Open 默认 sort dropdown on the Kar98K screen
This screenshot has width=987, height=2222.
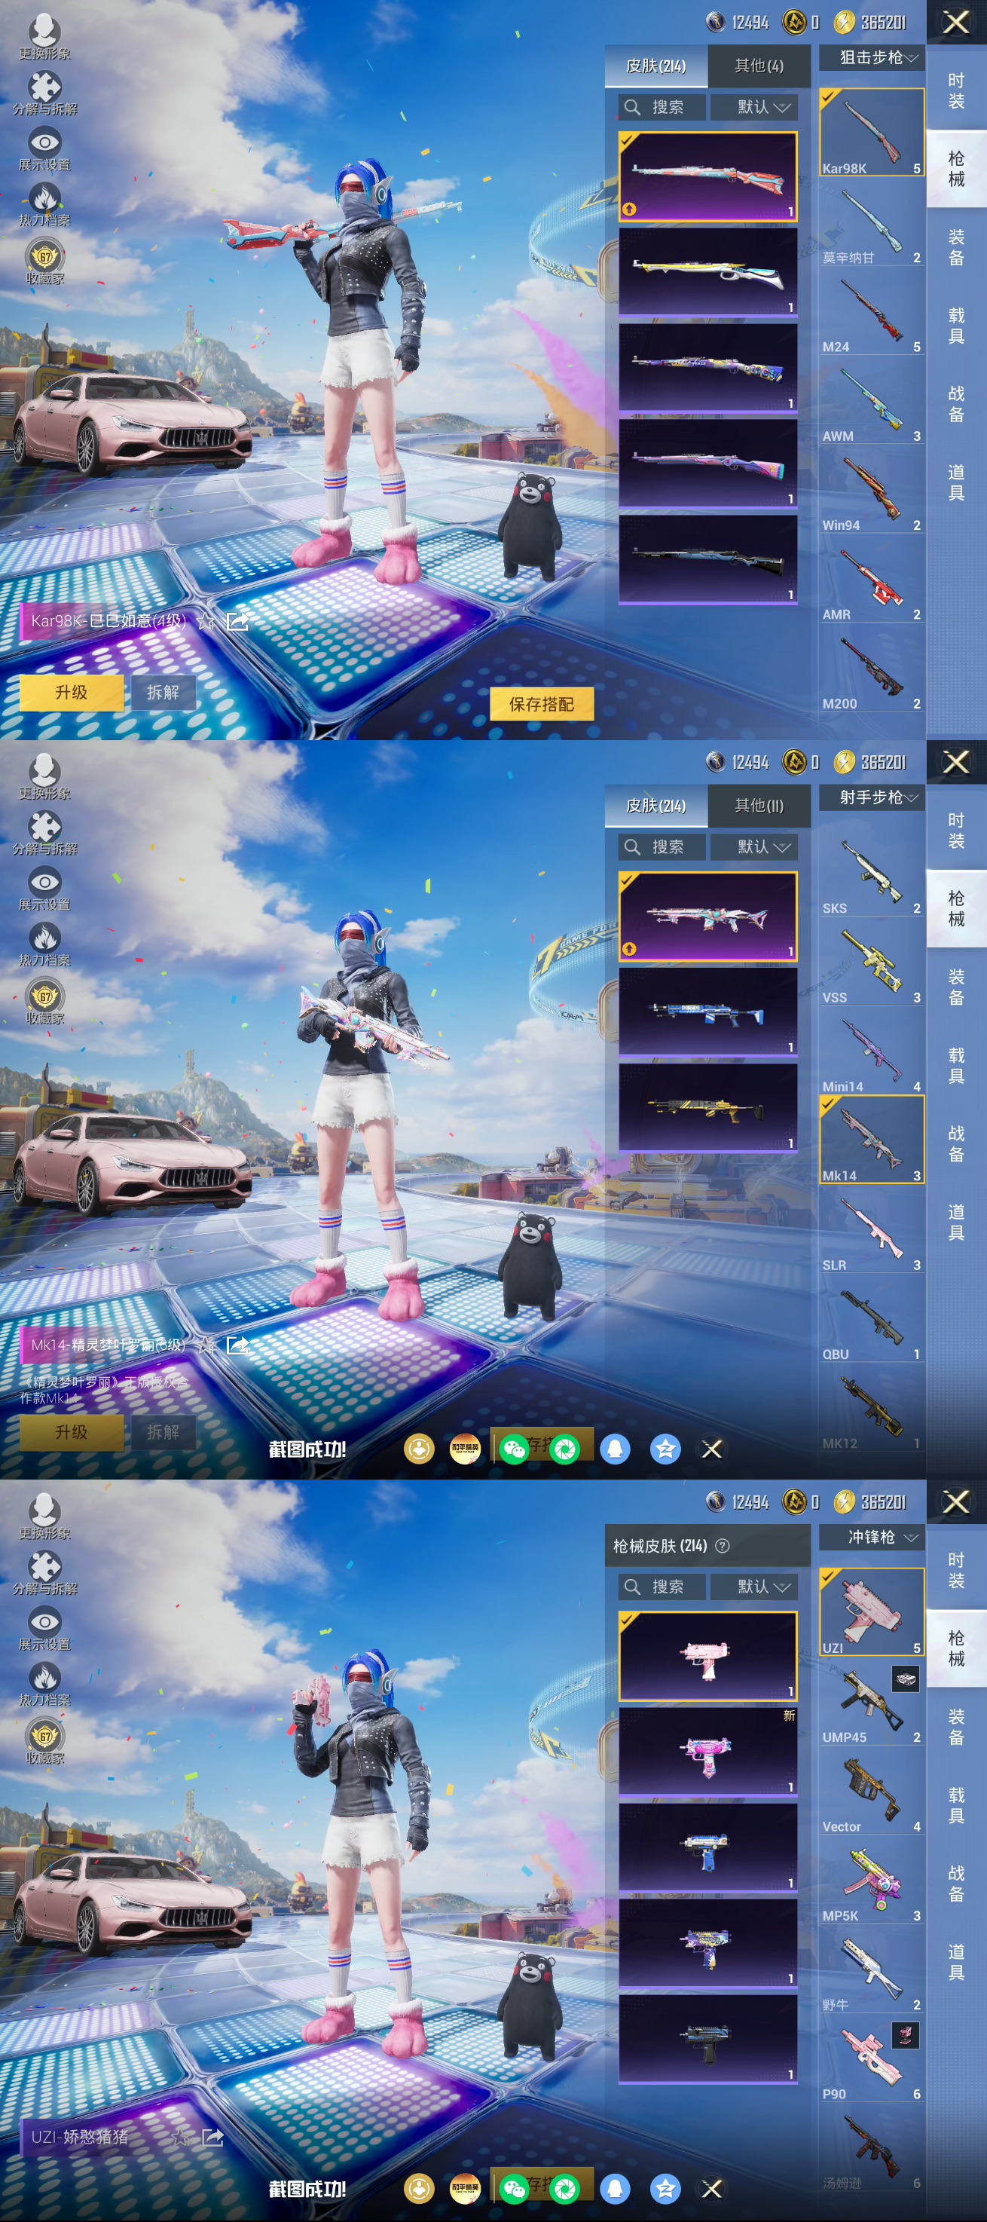tap(754, 107)
